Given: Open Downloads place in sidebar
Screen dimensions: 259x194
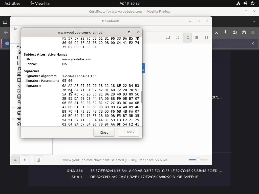Looking at the screenshot, I should tap(19, 85).
